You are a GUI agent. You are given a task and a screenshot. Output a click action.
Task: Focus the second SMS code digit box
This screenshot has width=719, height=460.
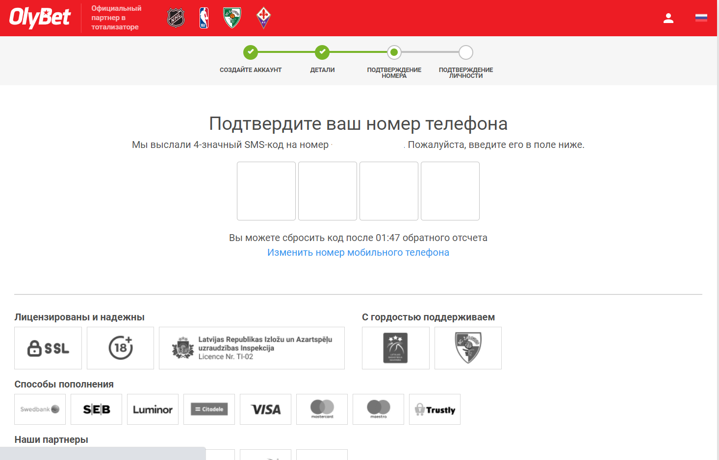[328, 191]
